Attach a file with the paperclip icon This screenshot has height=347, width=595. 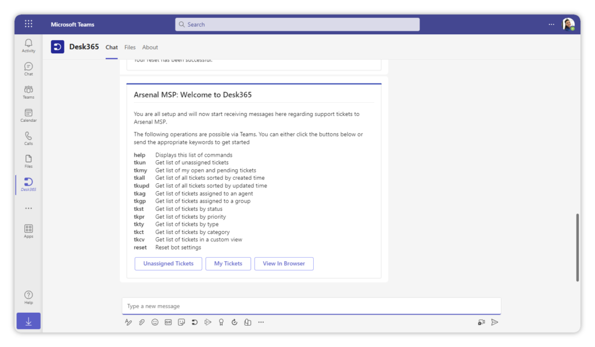(x=141, y=322)
